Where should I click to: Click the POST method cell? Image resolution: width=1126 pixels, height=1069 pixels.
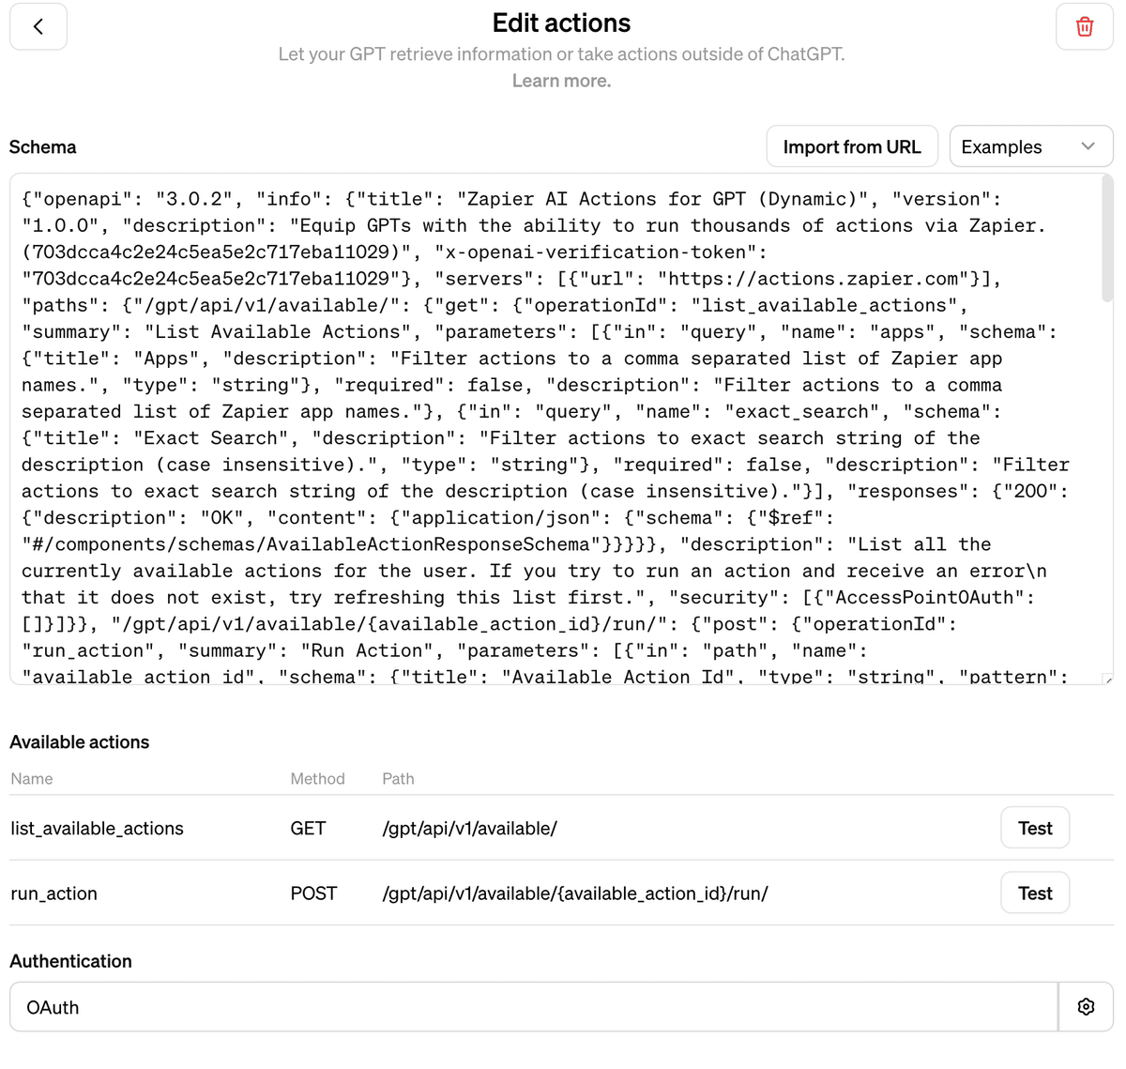pos(313,893)
